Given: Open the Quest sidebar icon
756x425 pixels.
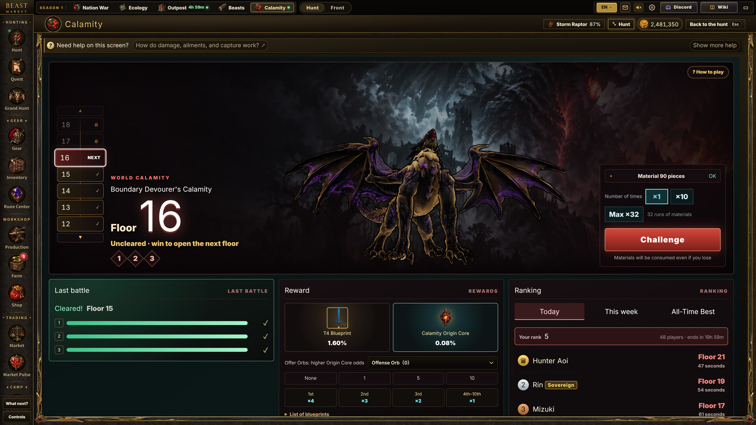Looking at the screenshot, I should (x=17, y=70).
